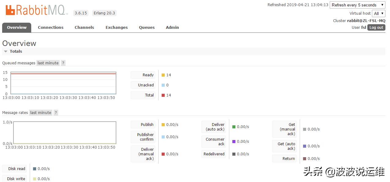Go to the Exchanges tab
390x182 pixels.
pos(117,27)
